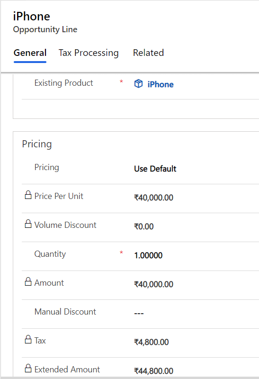Click the lock icon beside Amount
Image resolution: width=259 pixels, height=379 pixels.
(28, 281)
